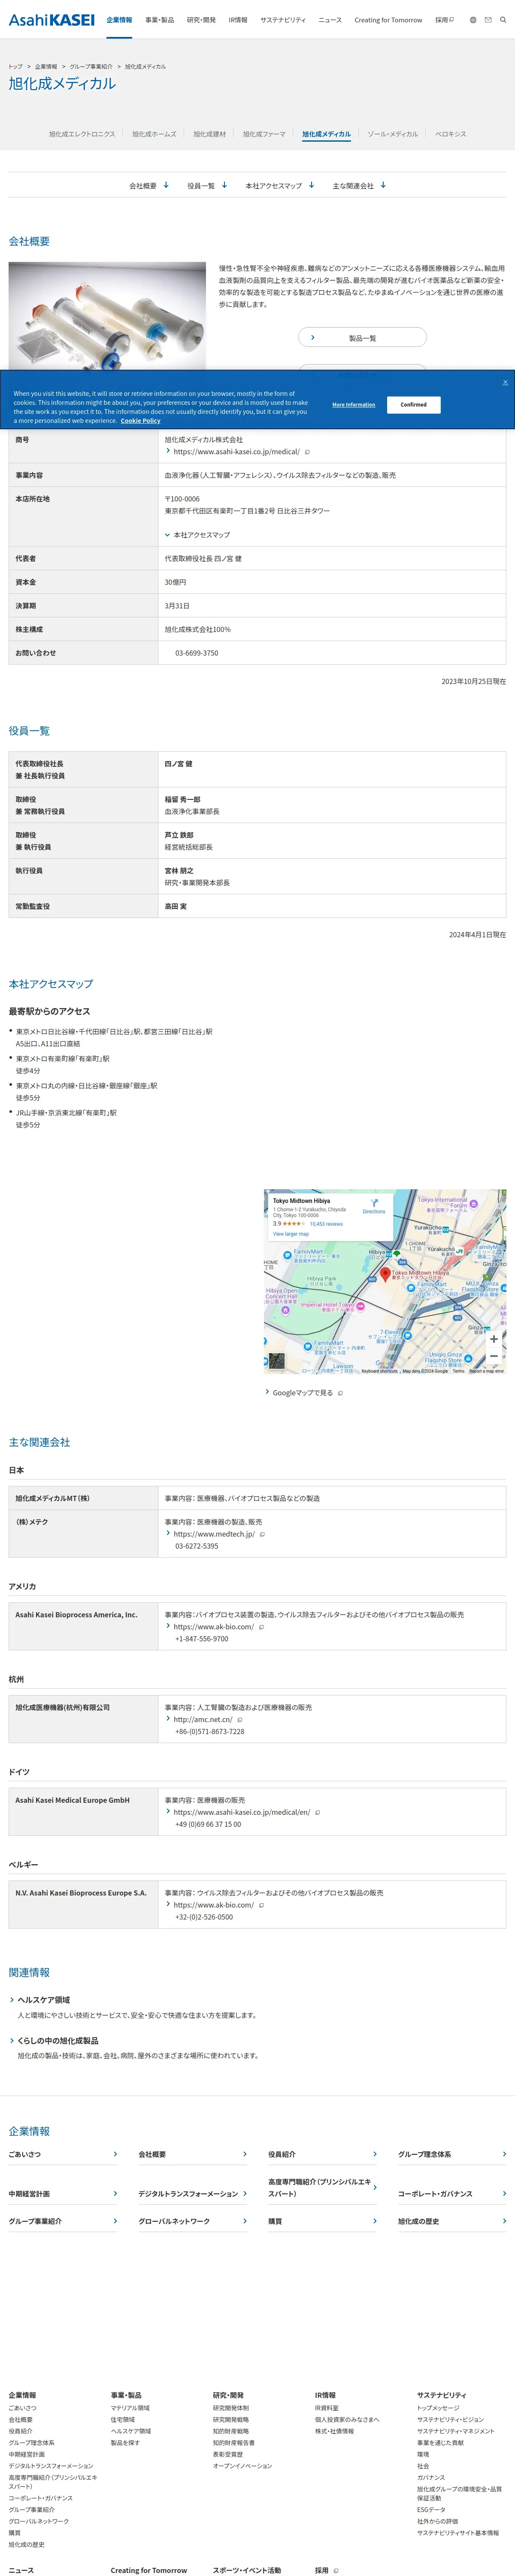Screen dimensions: 515x2576
Task: Click the envelope contact icon in header
Action: click(488, 20)
